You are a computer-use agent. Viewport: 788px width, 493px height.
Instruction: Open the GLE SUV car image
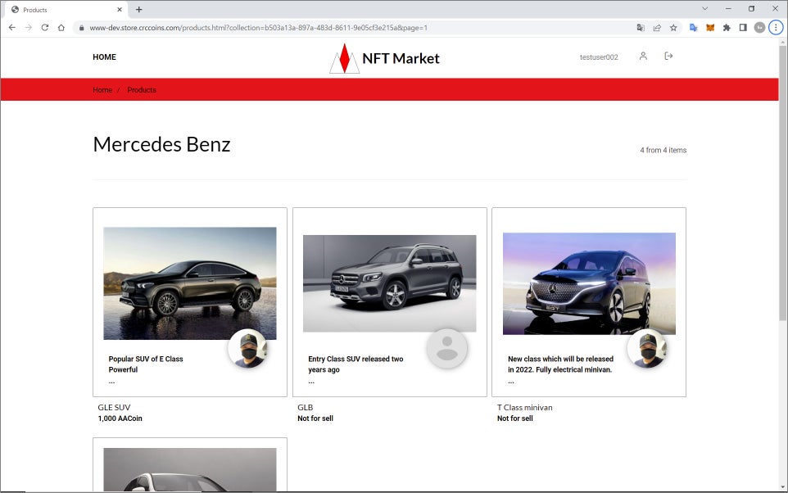pyautogui.click(x=189, y=283)
